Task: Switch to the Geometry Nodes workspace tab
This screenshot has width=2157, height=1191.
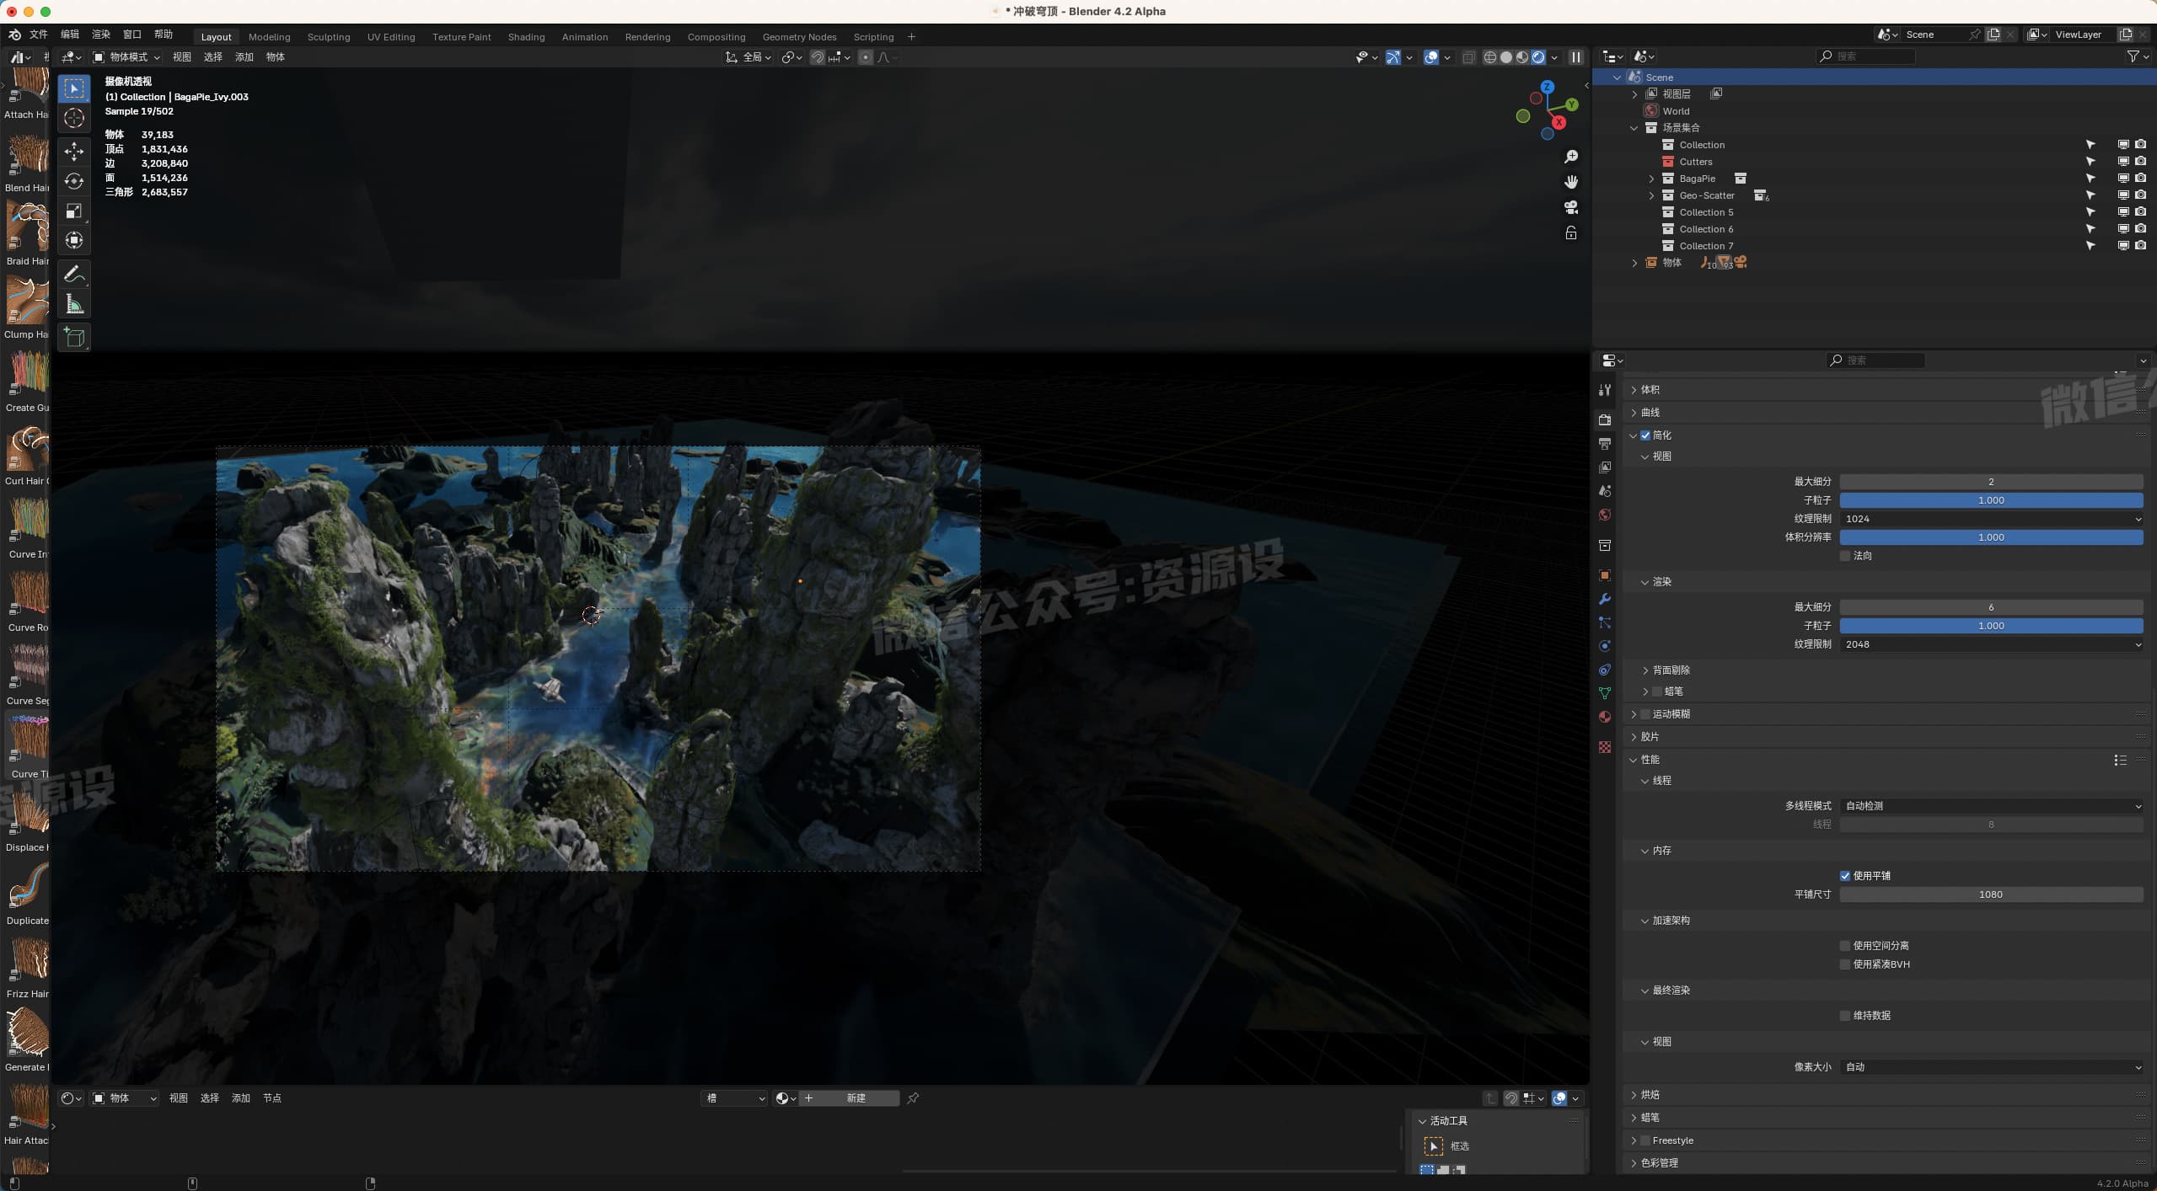Action: click(800, 37)
